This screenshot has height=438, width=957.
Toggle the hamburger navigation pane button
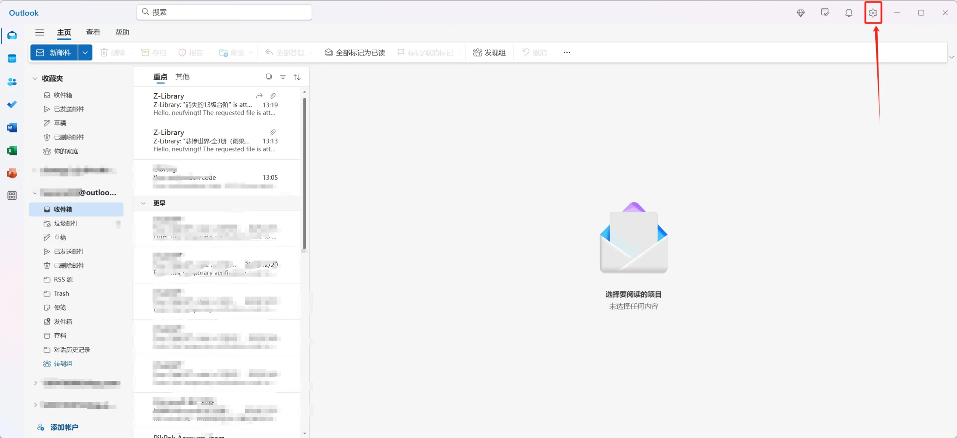[x=39, y=32]
